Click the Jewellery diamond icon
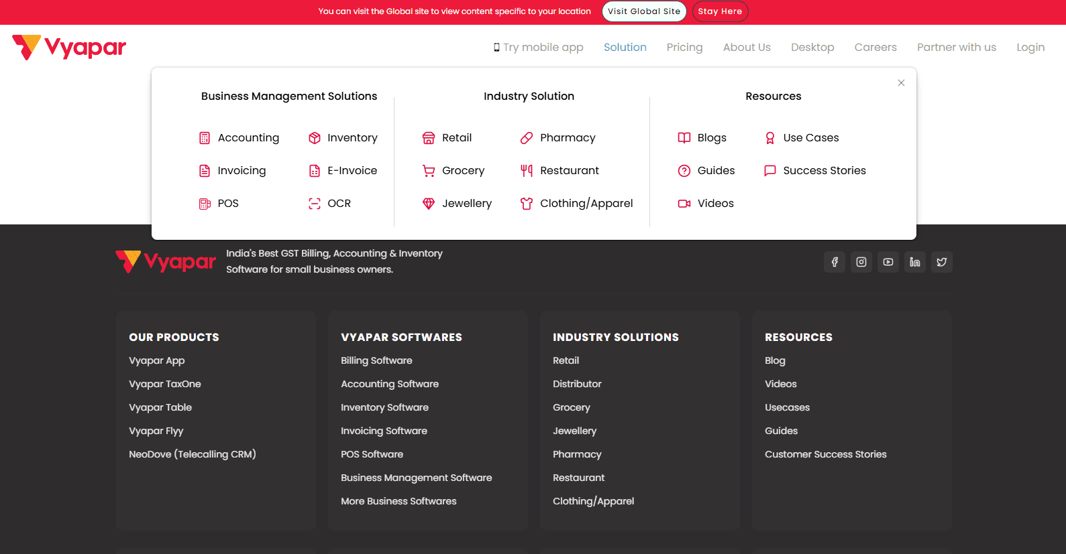 click(429, 204)
